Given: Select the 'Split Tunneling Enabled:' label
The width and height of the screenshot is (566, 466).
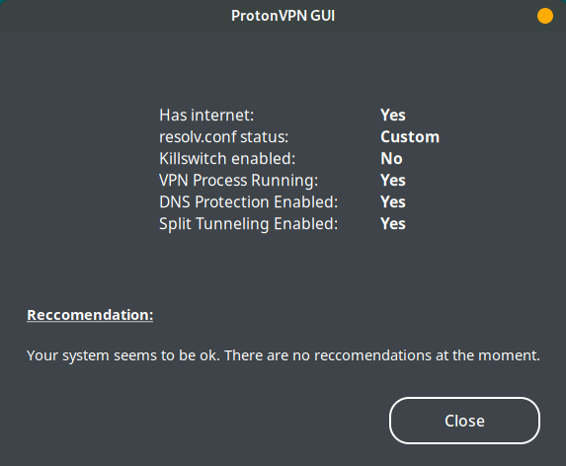Looking at the screenshot, I should point(248,224).
